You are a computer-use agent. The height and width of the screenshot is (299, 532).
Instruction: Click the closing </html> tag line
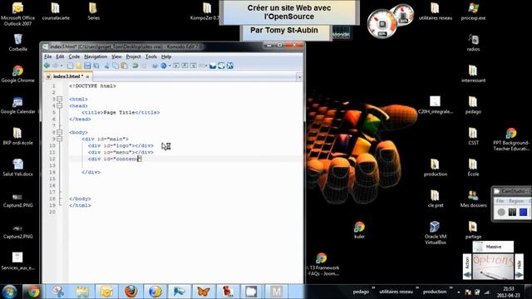coord(80,205)
